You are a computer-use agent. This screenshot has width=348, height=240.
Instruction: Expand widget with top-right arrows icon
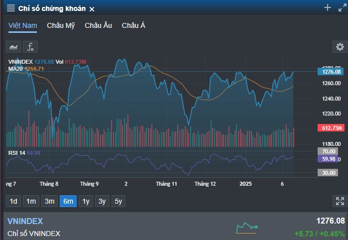(342, 8)
